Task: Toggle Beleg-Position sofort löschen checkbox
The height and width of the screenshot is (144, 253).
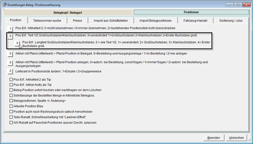Action: coord(11,90)
